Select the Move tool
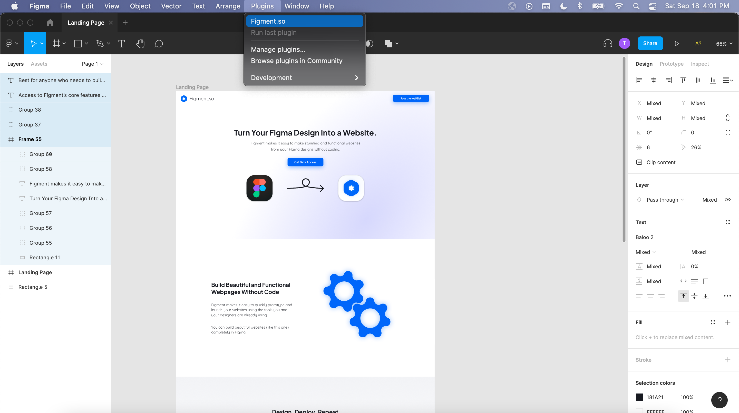This screenshot has width=739, height=413. 33,43
